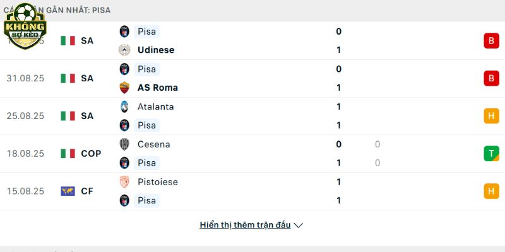Image resolution: width=505 pixels, height=252 pixels.
Task: Click the world flag beside CF
Action: 68,192
